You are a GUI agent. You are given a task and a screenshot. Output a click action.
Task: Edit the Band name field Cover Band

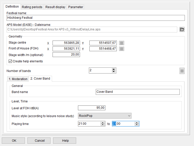click(138, 92)
